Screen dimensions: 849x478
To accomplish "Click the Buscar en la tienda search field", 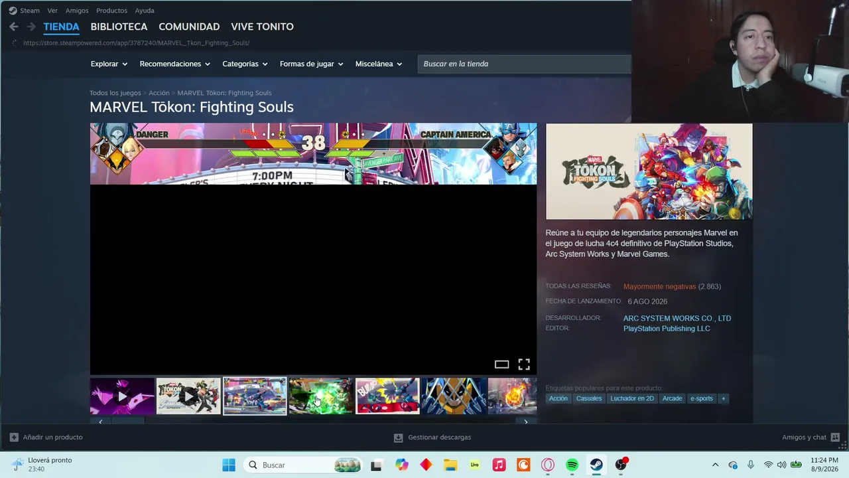I will coord(525,64).
